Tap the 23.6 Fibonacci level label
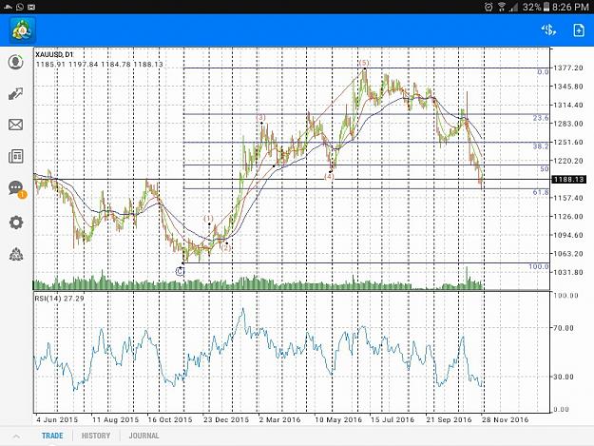594x446 pixels. coord(541,118)
